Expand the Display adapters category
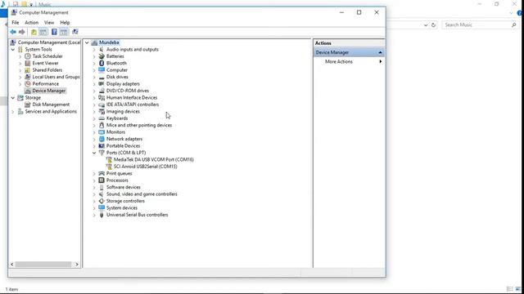Screen dimensions: 524x294 point(94,84)
